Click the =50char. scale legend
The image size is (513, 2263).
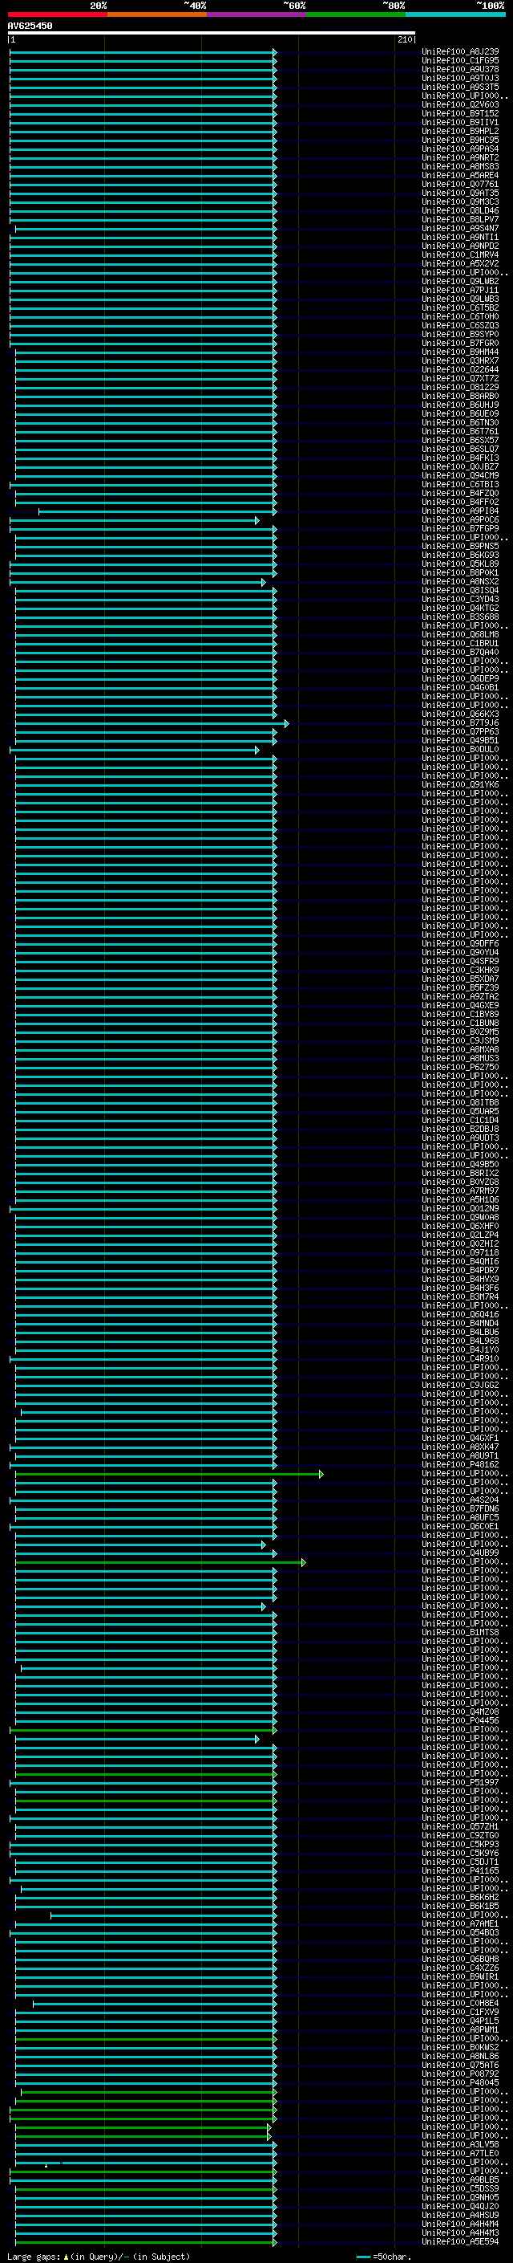pyautogui.click(x=383, y=2257)
